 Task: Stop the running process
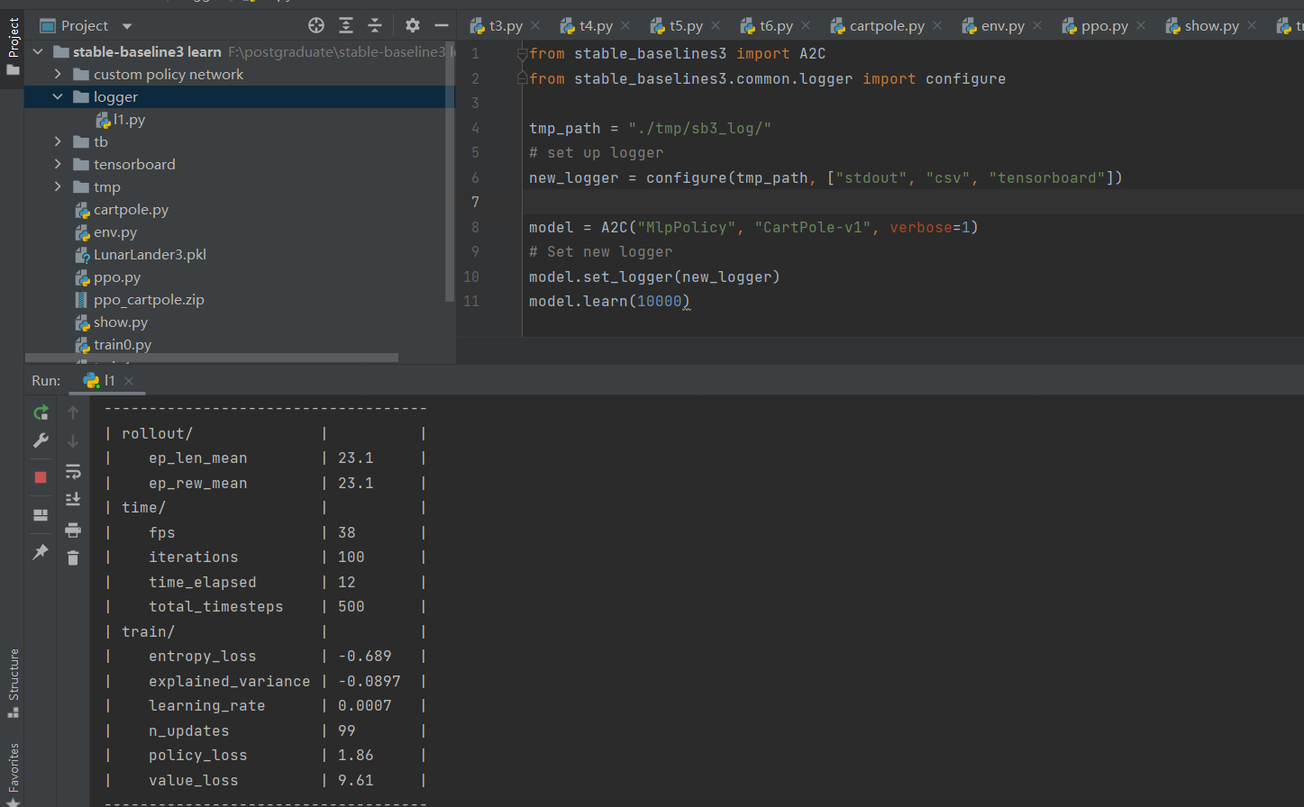tap(41, 476)
